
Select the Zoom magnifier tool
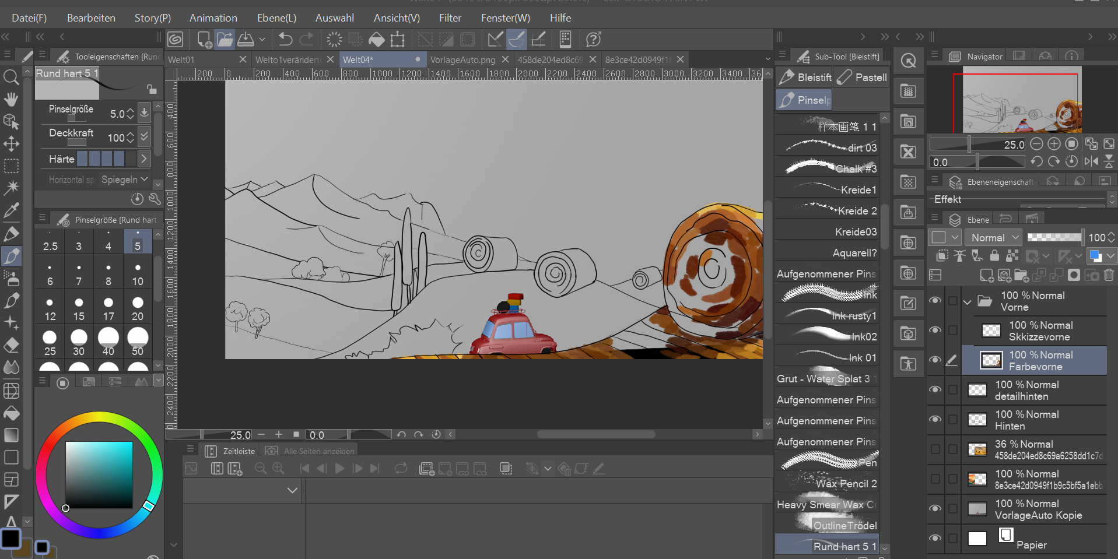(x=11, y=77)
